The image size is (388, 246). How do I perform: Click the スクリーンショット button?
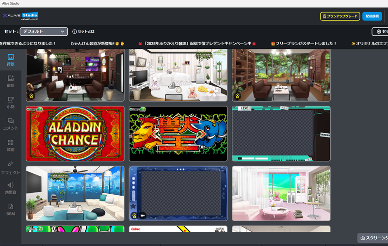tap(373, 238)
